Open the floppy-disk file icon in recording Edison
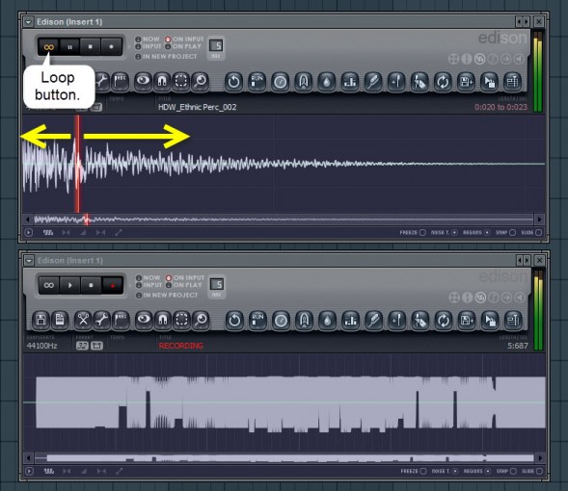The image size is (568, 491). [x=41, y=320]
